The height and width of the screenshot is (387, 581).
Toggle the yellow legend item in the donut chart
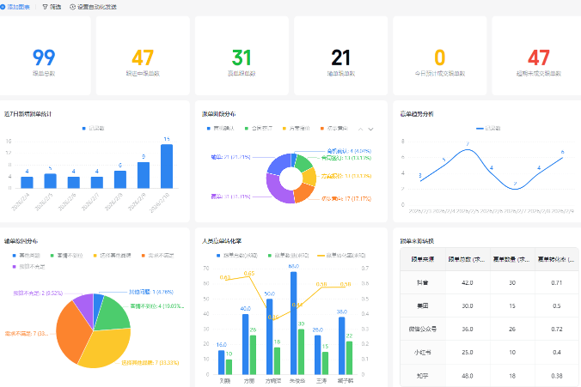tap(296, 129)
